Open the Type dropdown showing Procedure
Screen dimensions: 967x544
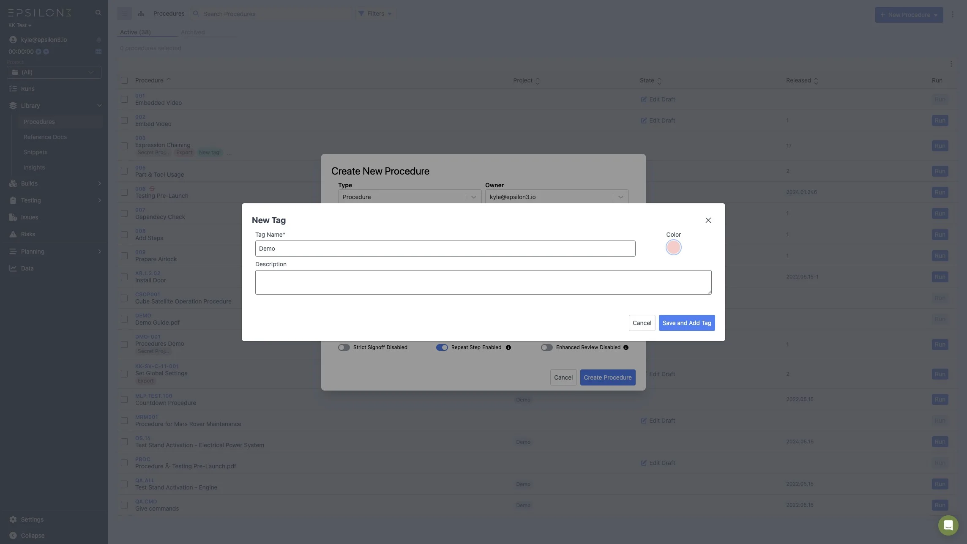point(410,197)
